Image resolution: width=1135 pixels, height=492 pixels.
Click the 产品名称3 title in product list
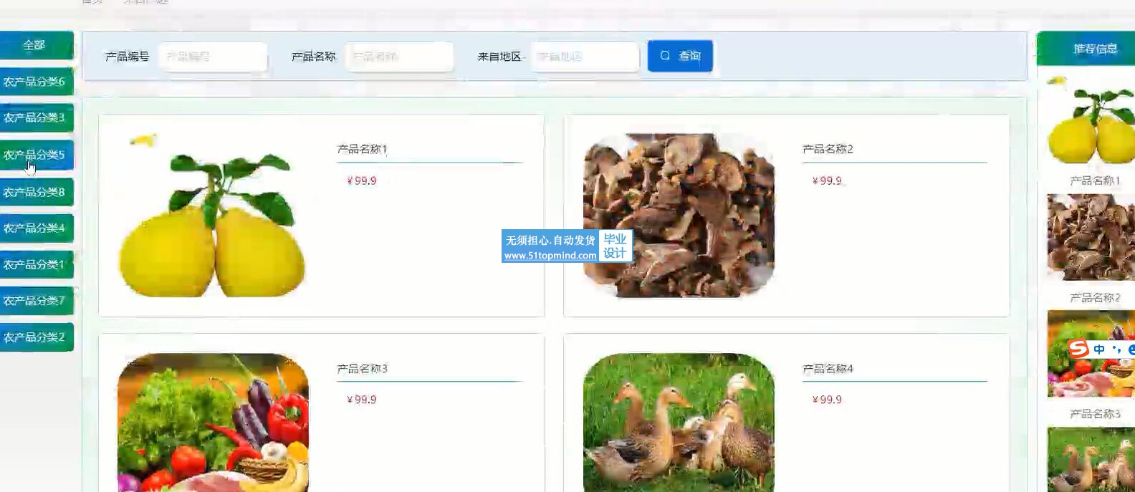(x=362, y=369)
